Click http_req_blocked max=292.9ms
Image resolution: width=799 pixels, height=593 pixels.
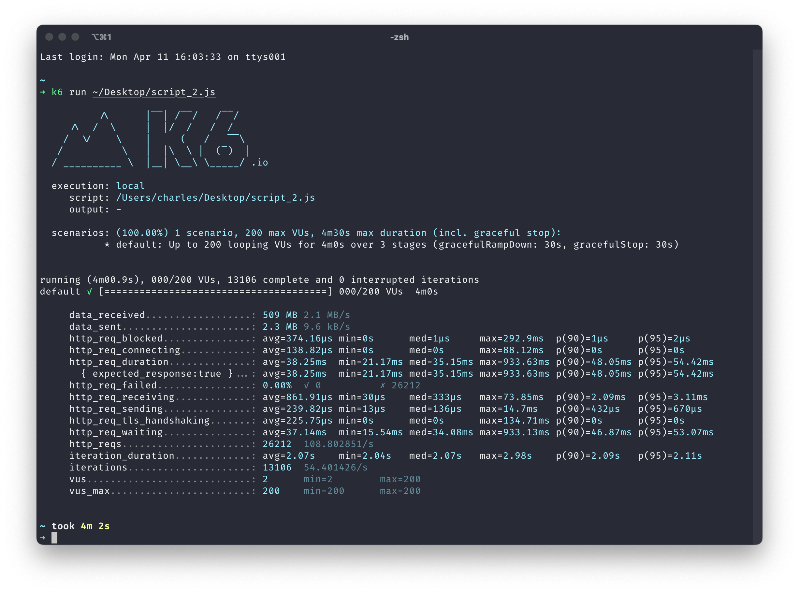(x=512, y=339)
